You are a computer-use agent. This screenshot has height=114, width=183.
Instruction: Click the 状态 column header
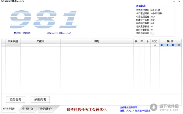(155, 41)
